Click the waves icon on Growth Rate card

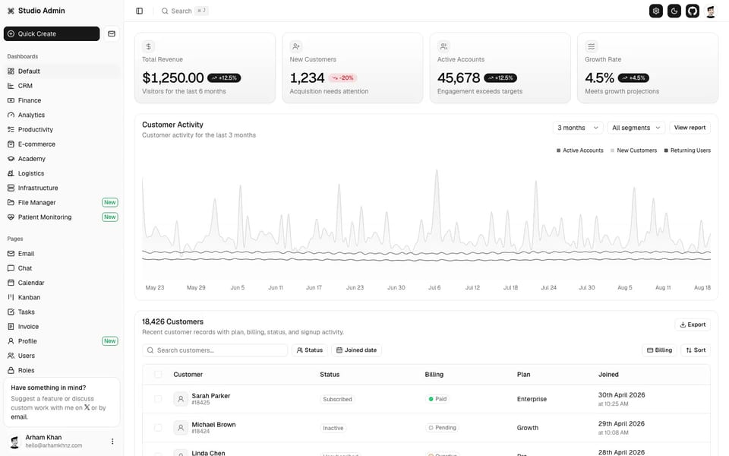point(591,46)
